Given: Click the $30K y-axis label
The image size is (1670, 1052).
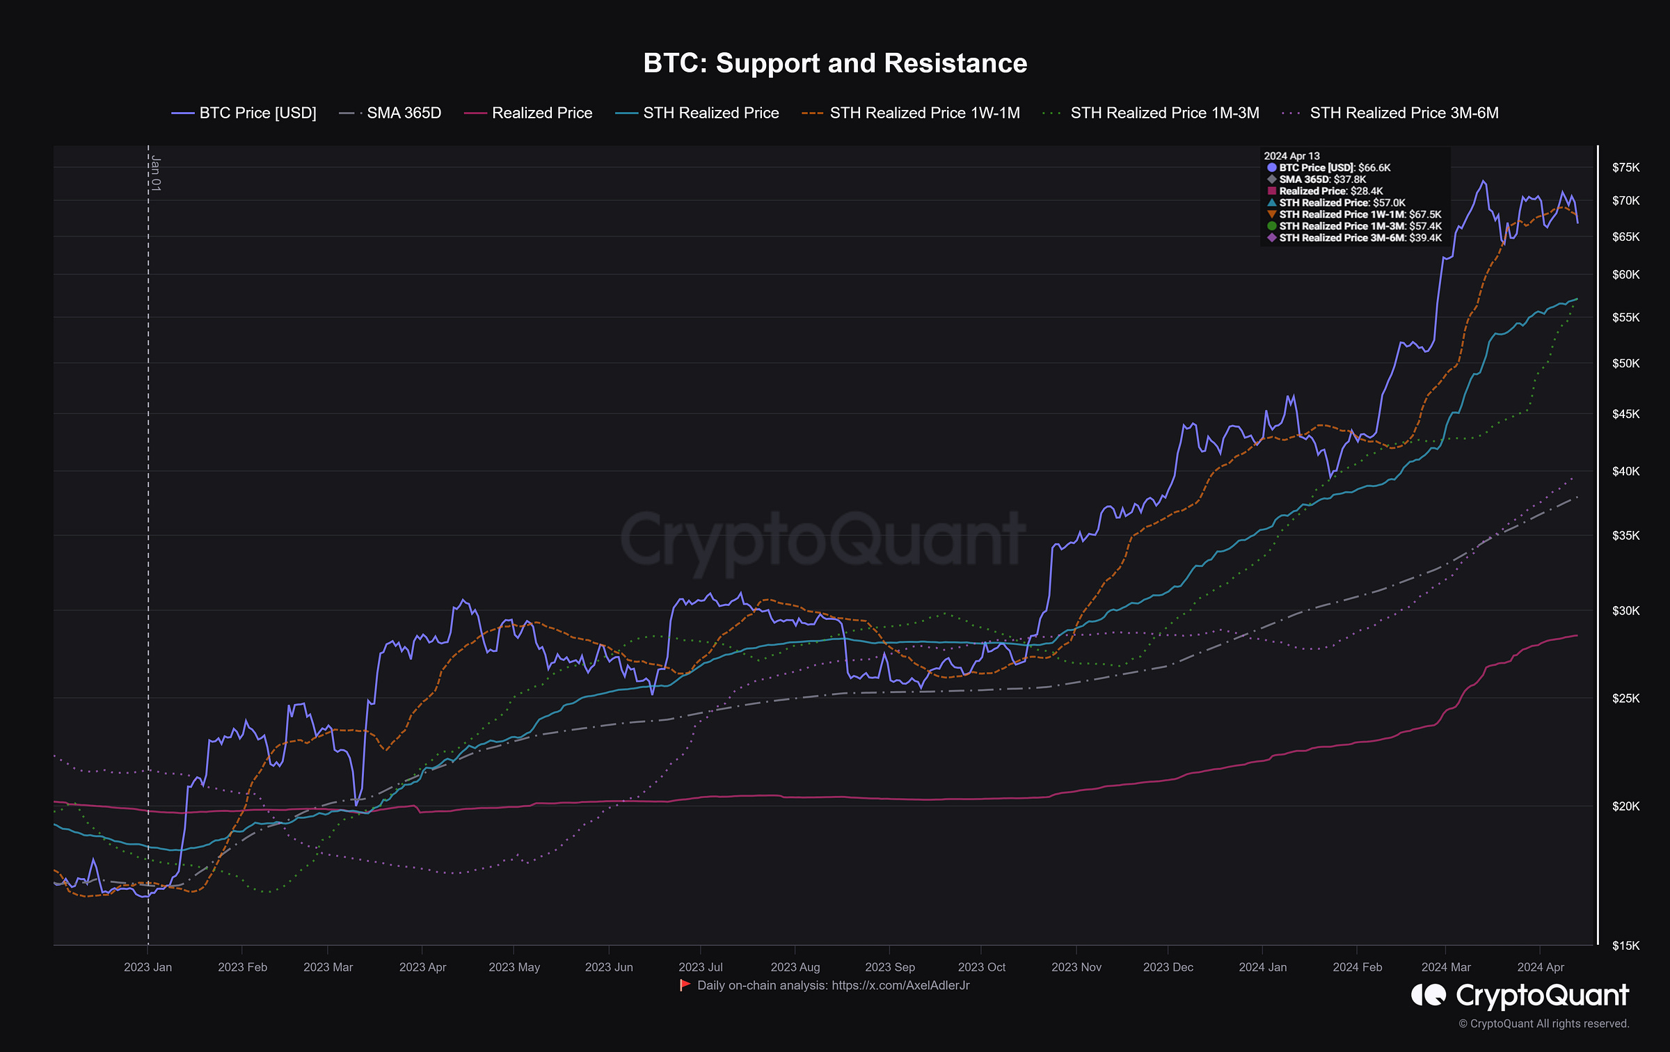Looking at the screenshot, I should coord(1625,610).
